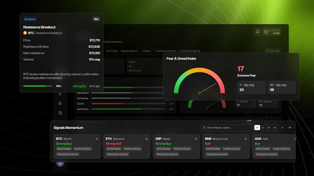This screenshot has width=314, height=176.
Task: Open the XRP Ripple signal card
Action: (x=176, y=146)
